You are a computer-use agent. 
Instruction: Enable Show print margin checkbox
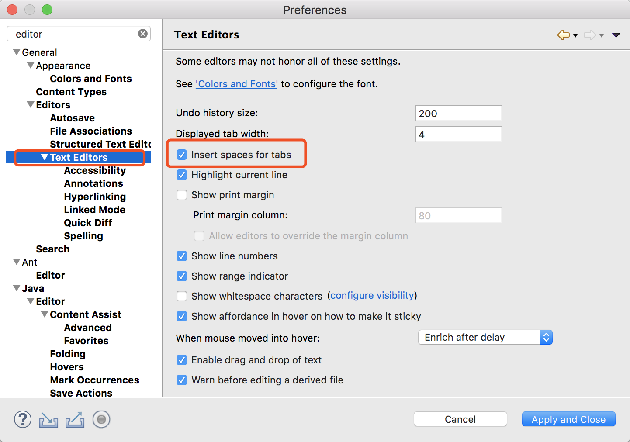pos(182,195)
